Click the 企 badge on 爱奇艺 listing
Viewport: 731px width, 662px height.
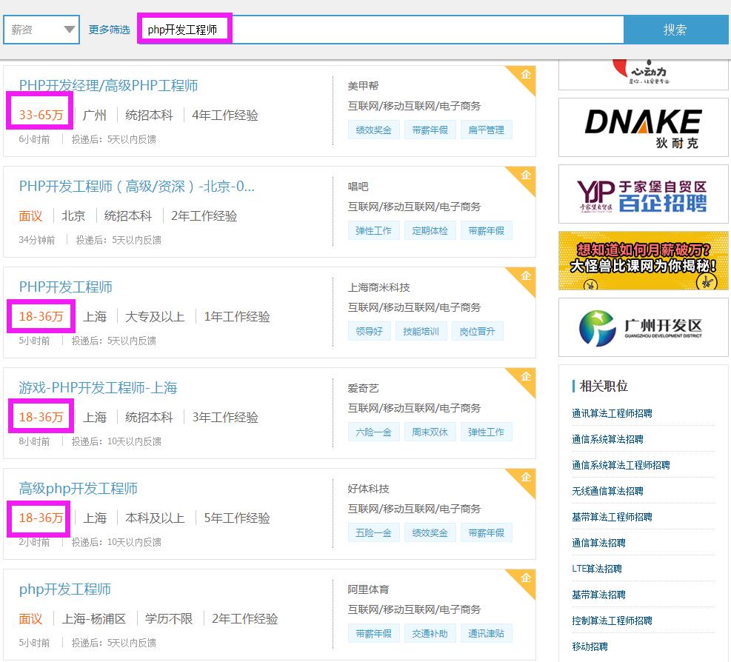pos(525,377)
